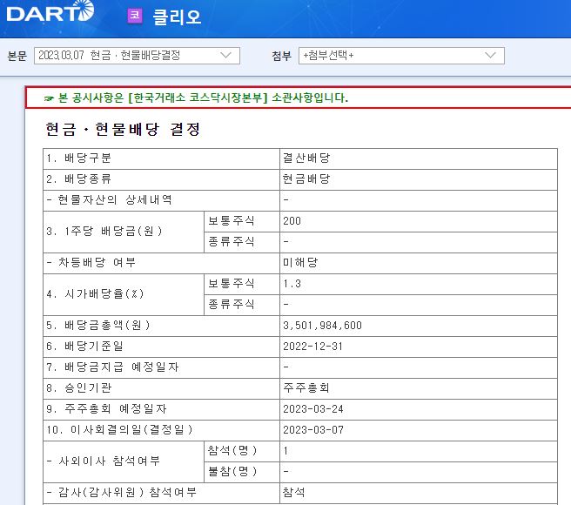This screenshot has width=571, height=505.
Task: Click the total dividend value 3,501,984,600
Action: click(x=323, y=326)
